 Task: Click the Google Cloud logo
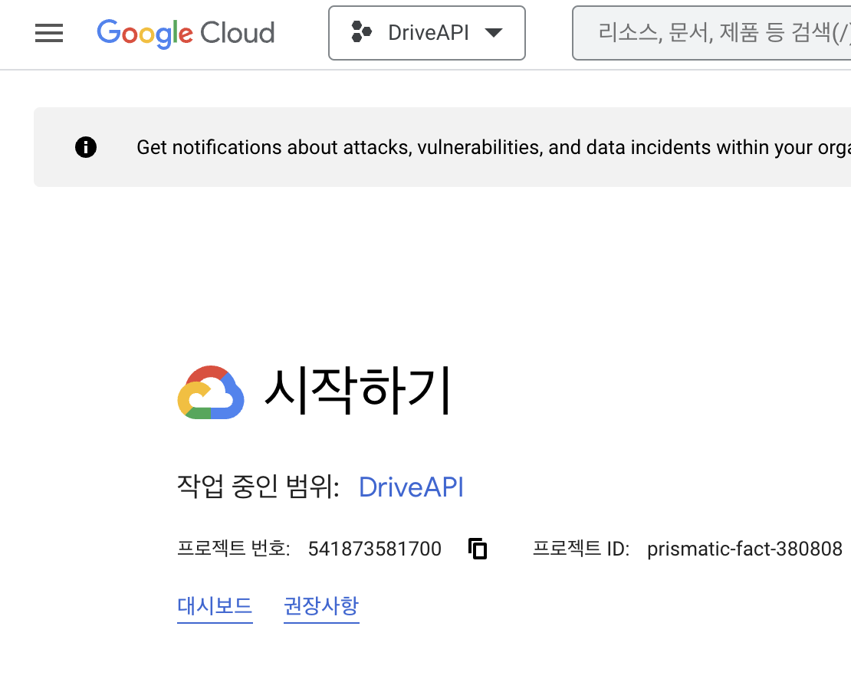[x=186, y=34]
